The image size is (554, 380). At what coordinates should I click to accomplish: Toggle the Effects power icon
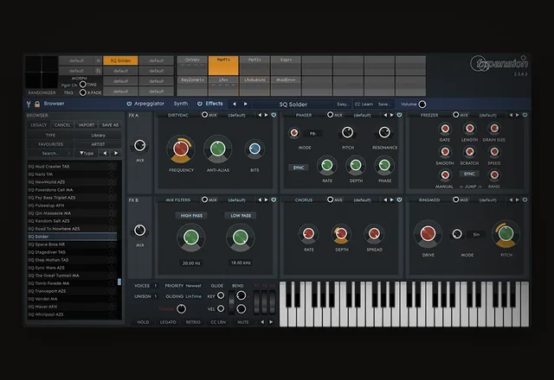point(200,104)
